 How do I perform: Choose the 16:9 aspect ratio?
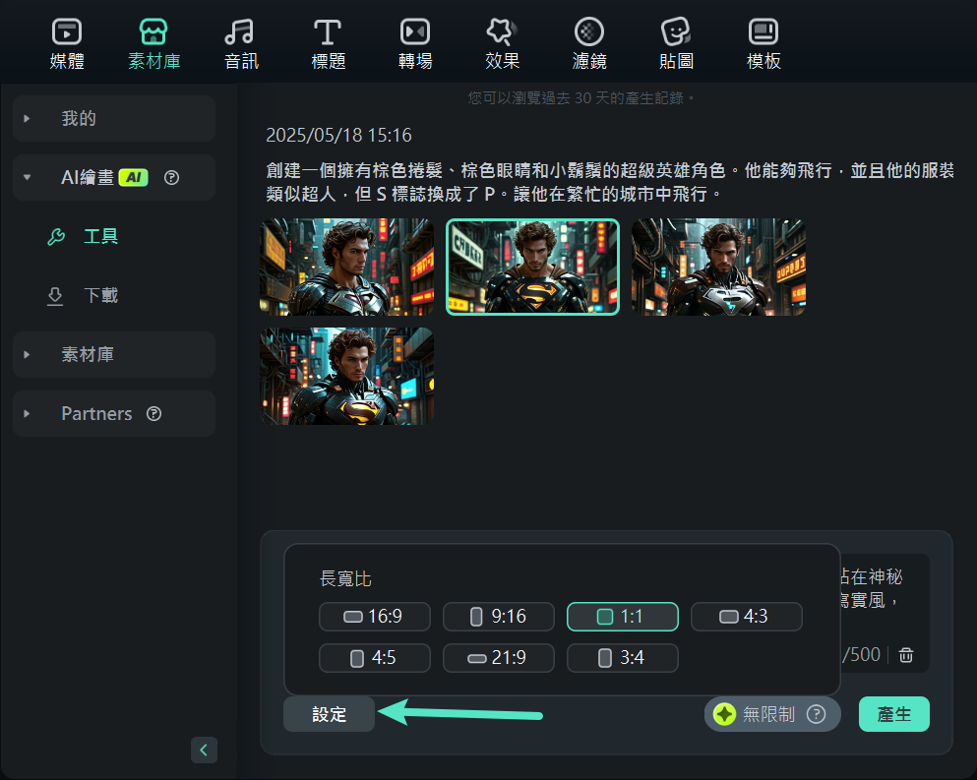375,617
